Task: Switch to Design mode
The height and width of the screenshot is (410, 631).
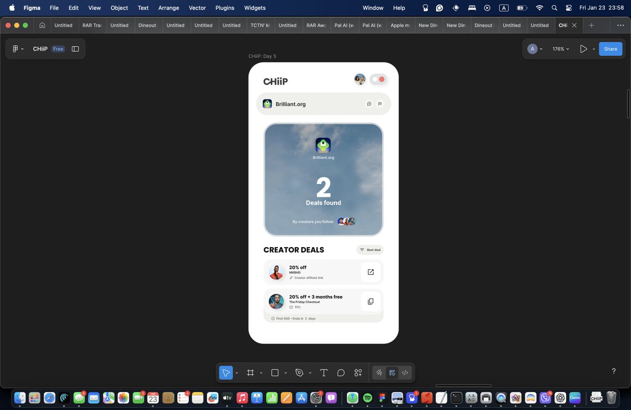Action: pos(392,373)
